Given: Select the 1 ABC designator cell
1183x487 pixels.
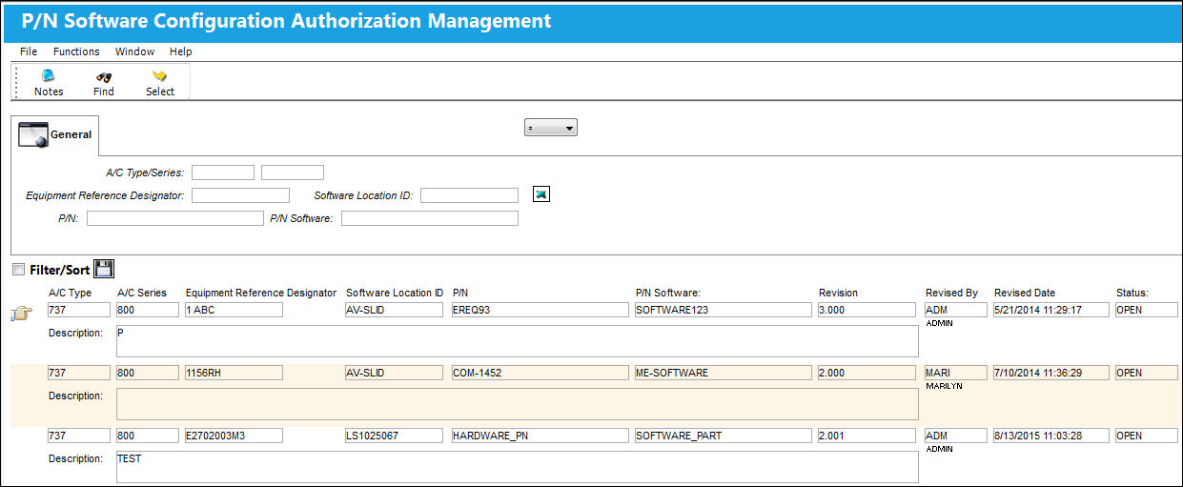Looking at the screenshot, I should coord(235,310).
